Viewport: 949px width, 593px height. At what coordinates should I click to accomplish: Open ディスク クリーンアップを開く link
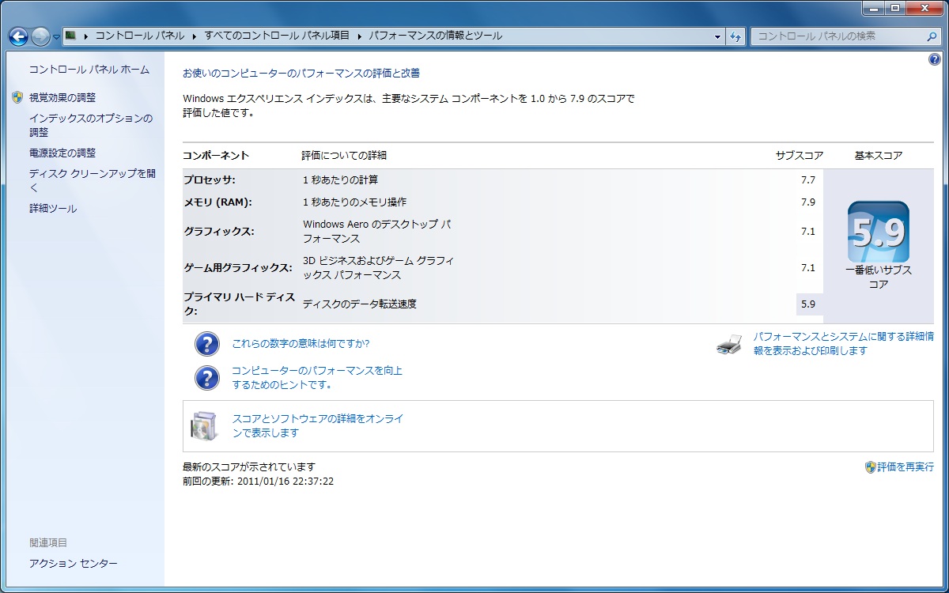(93, 180)
